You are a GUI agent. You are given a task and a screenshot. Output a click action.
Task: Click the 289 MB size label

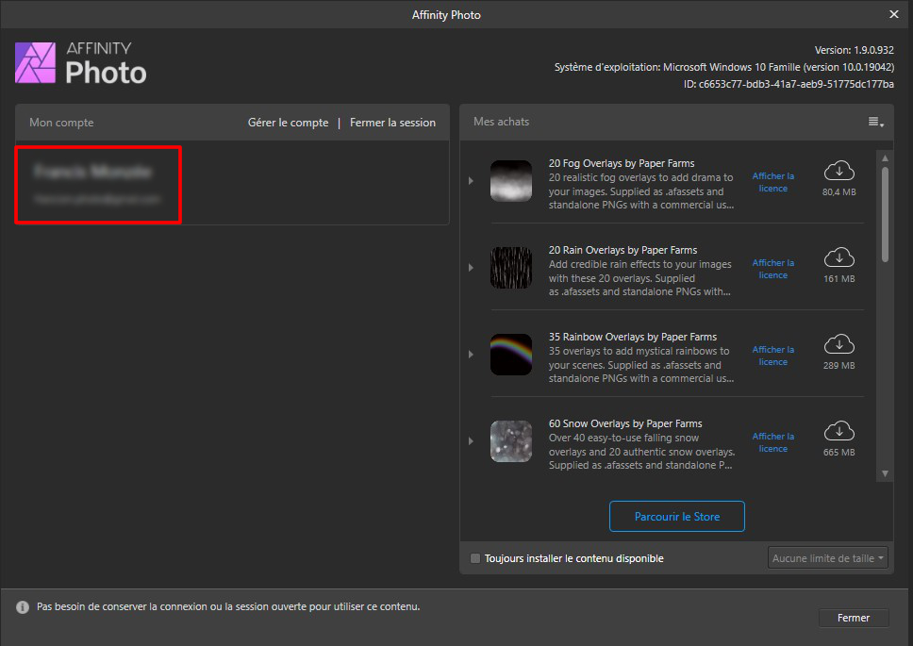point(839,366)
